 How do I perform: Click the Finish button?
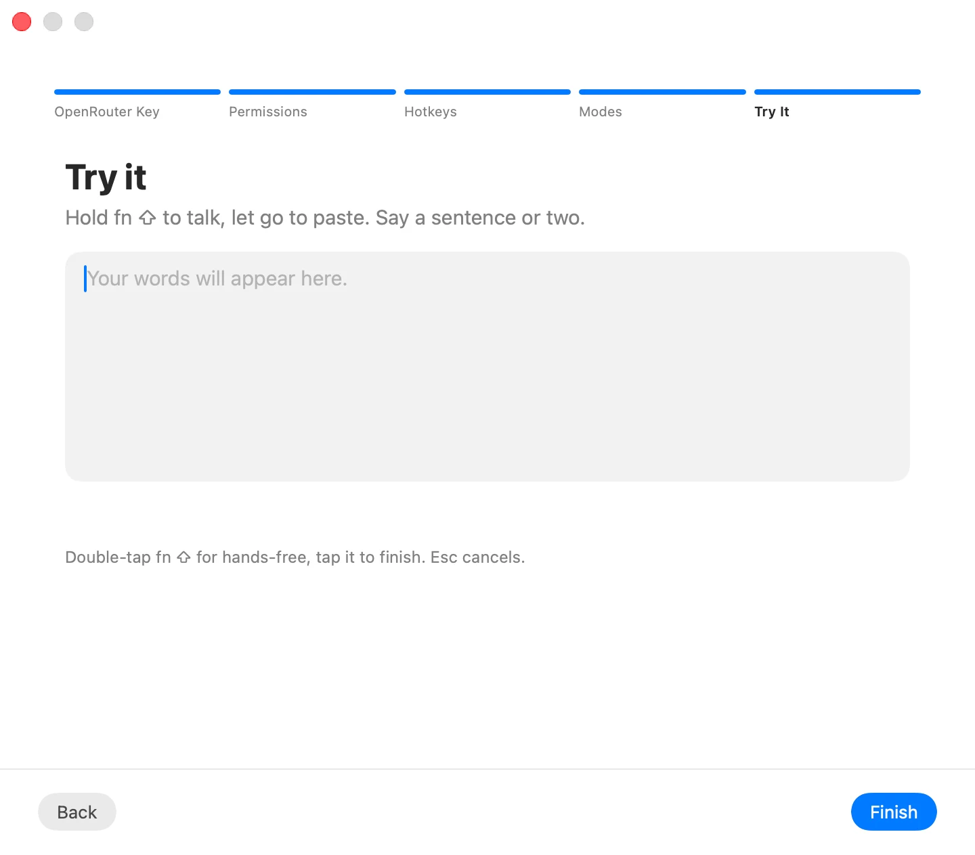[894, 812]
